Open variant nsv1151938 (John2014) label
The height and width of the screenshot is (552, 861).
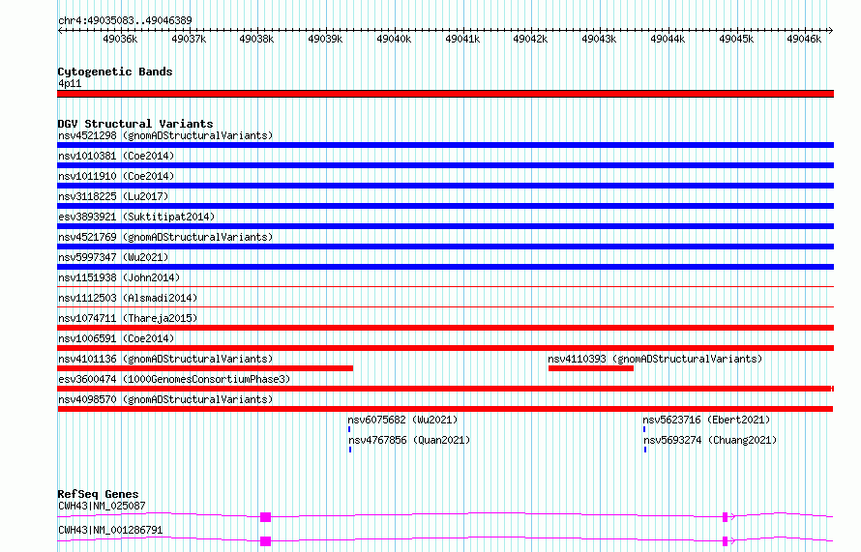pyautogui.click(x=119, y=277)
